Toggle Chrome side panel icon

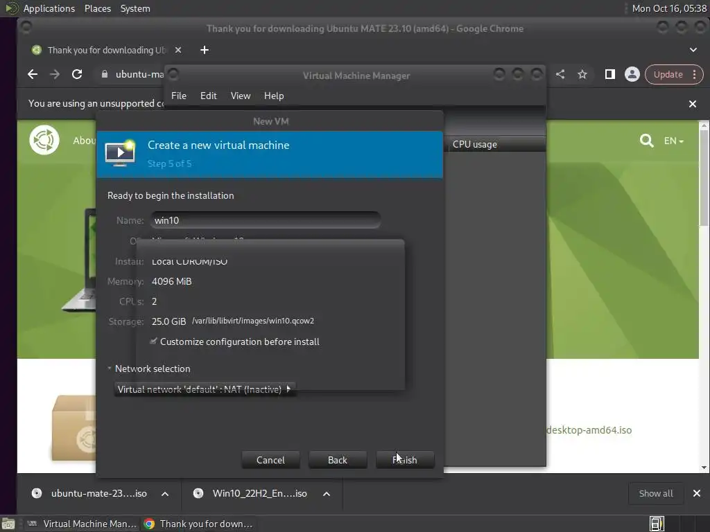[x=610, y=74]
